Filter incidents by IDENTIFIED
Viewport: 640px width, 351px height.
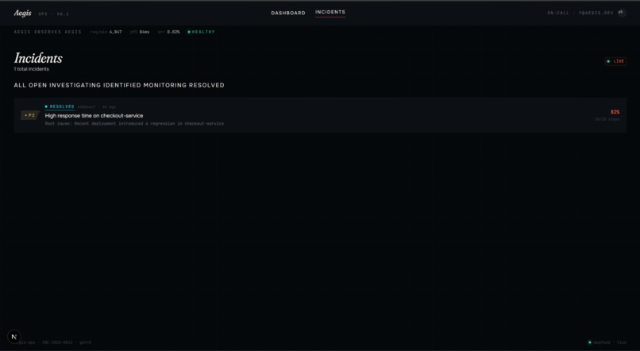point(122,85)
